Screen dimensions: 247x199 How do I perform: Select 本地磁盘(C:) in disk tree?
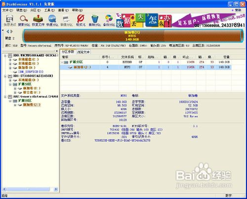tap(28, 59)
